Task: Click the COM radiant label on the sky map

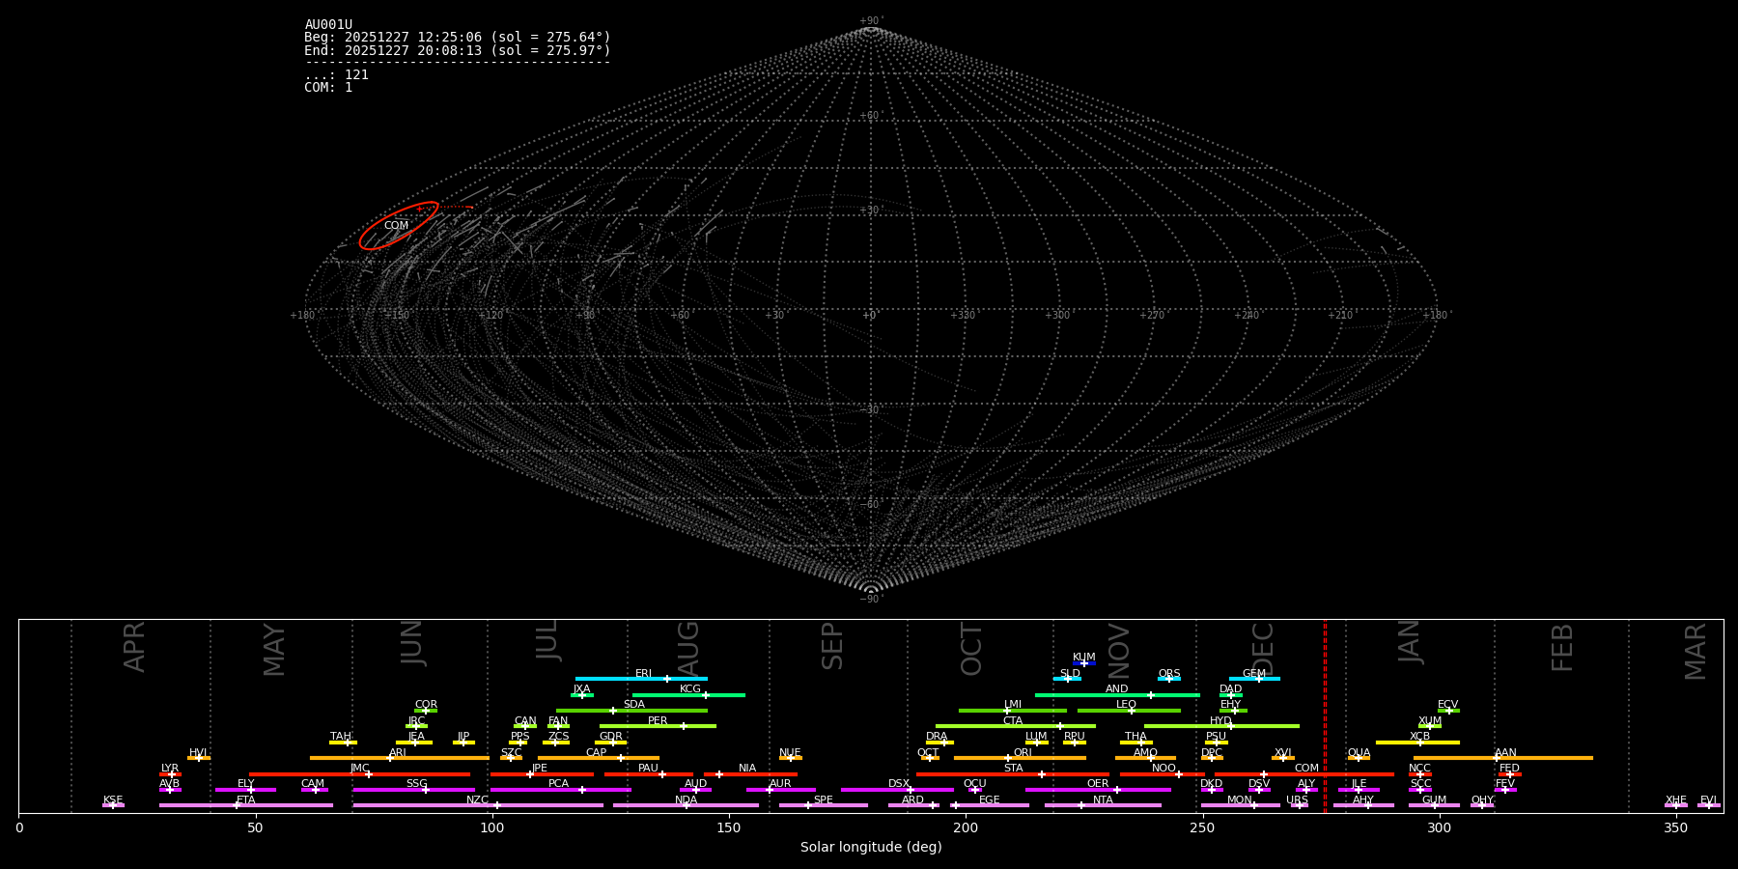Action: point(396,226)
